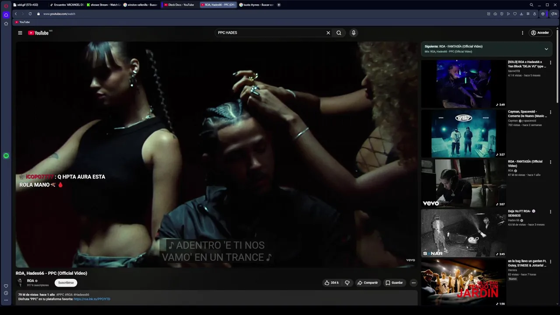Switch to elvowe Stream Kick tab
This screenshot has height=315, width=560.
(103, 5)
